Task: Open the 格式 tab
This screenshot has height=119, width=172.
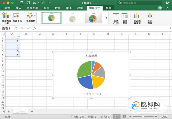Action: click(x=108, y=8)
